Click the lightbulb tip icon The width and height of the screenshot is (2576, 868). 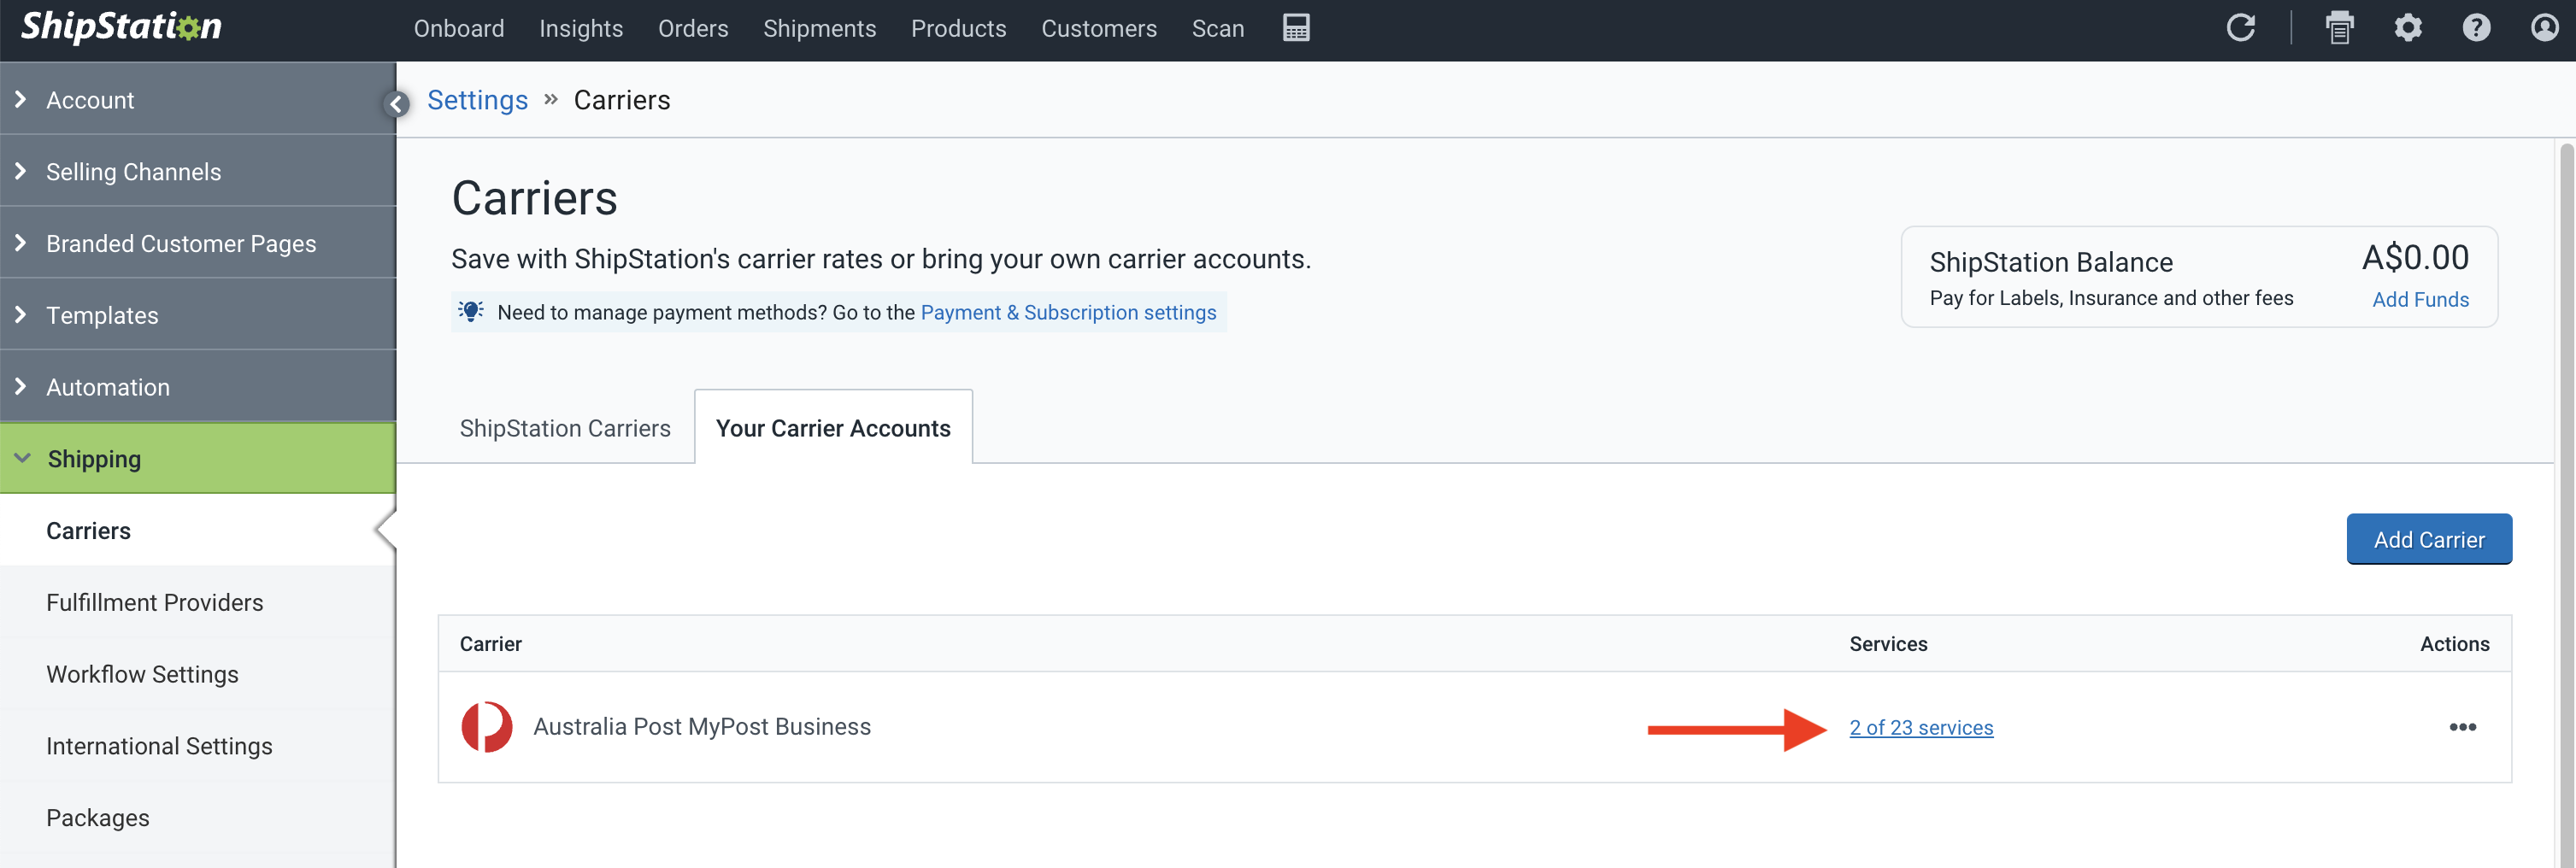471,312
